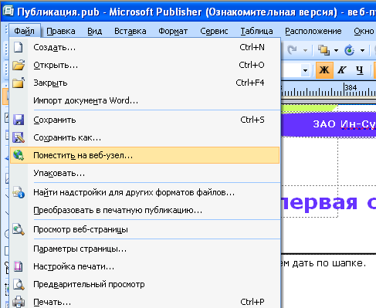Select Просмотр веб-страницы entry

point(144,229)
